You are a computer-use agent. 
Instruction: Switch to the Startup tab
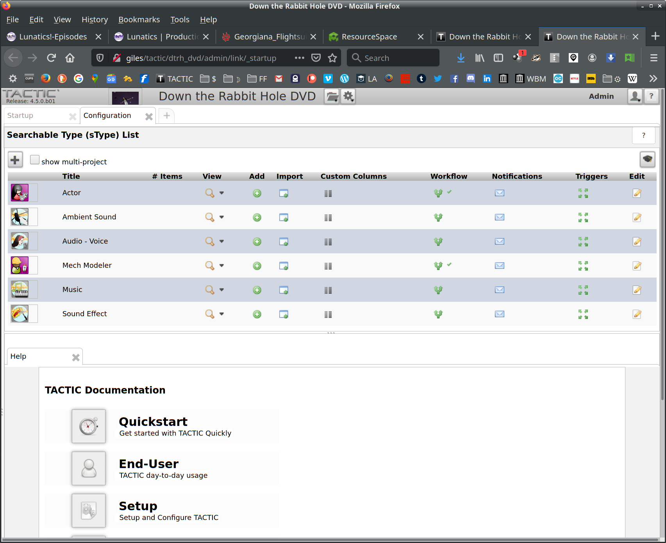coord(20,116)
